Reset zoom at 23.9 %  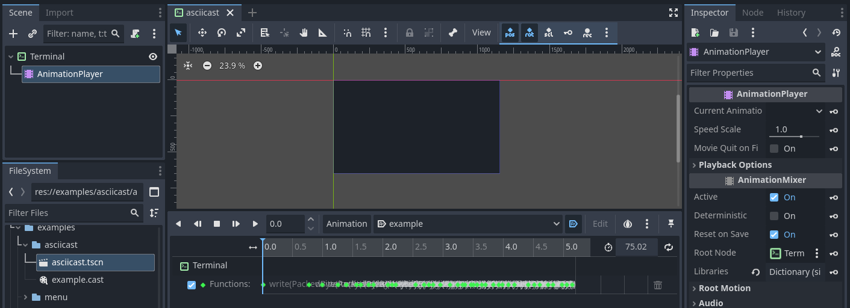click(x=232, y=66)
